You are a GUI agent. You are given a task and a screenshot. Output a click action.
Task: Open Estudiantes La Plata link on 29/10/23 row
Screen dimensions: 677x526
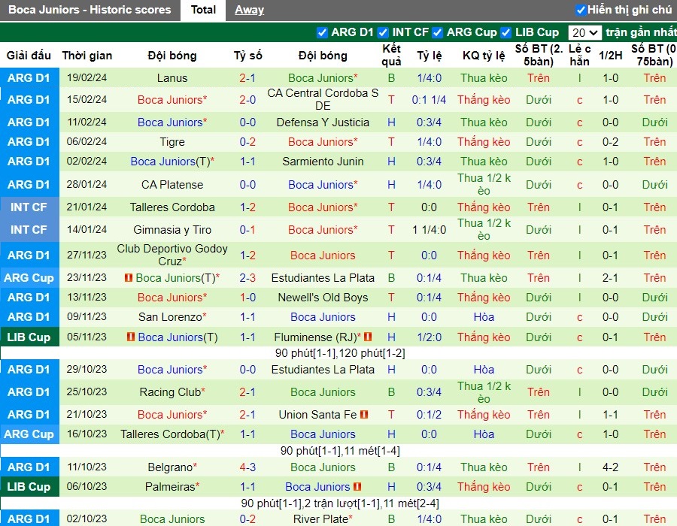click(323, 370)
